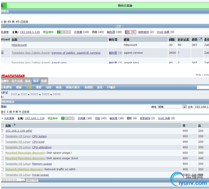Open the CPU jumps graph link

(x=39, y=136)
